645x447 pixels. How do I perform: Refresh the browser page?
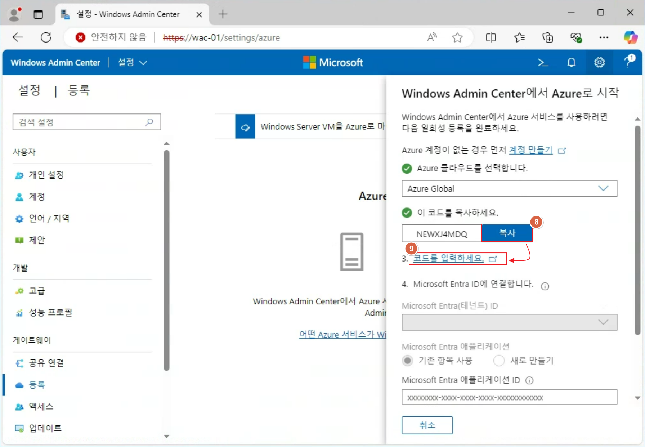tap(46, 37)
